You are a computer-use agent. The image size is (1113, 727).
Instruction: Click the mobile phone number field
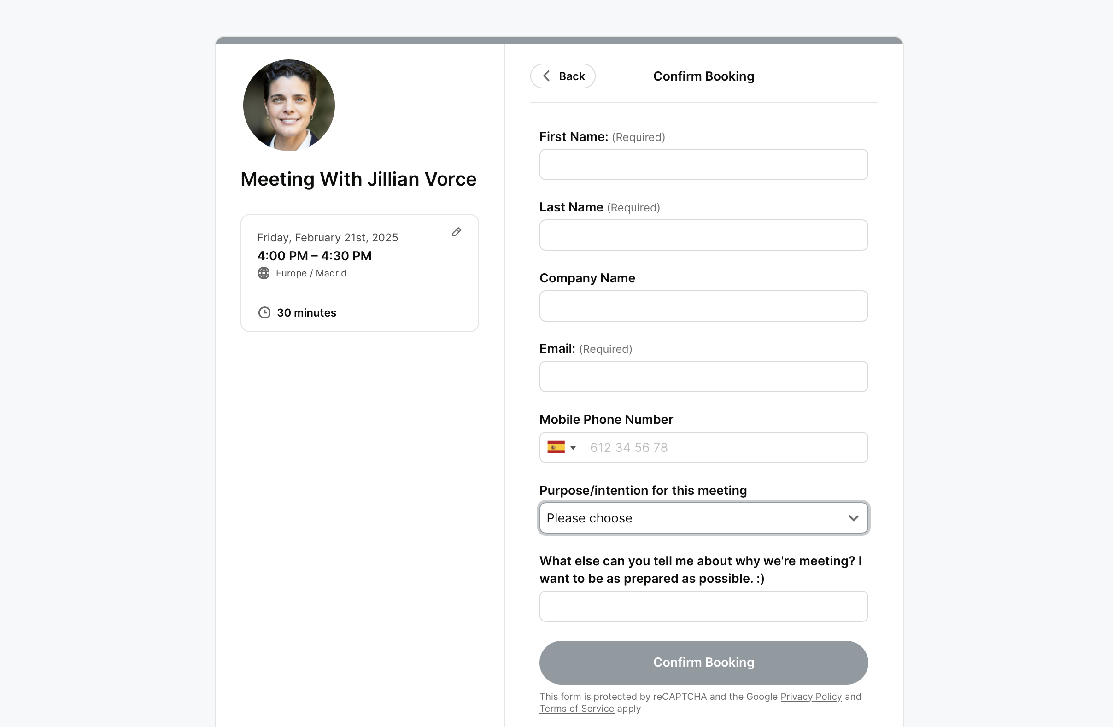click(x=725, y=447)
